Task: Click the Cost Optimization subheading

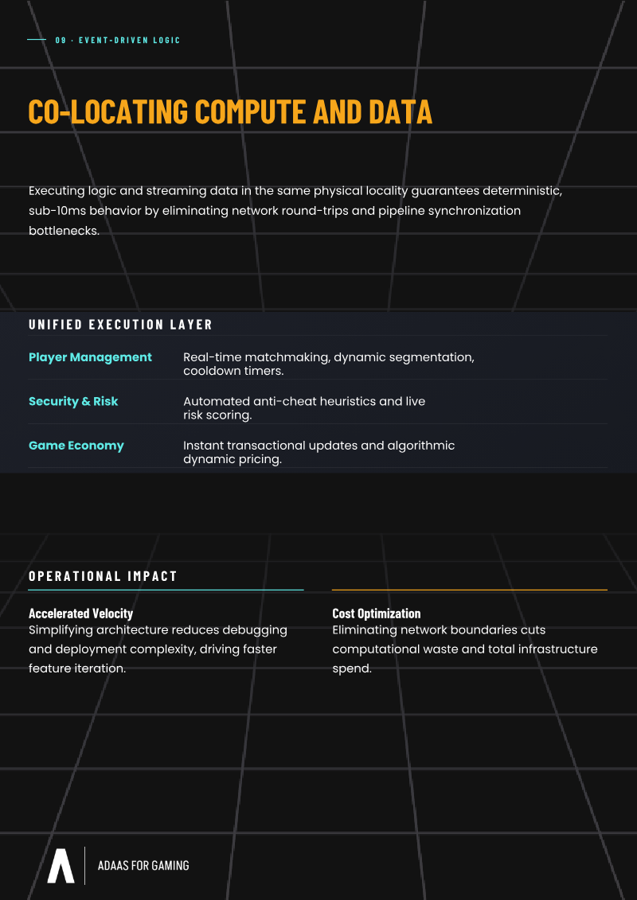Action: (376, 613)
